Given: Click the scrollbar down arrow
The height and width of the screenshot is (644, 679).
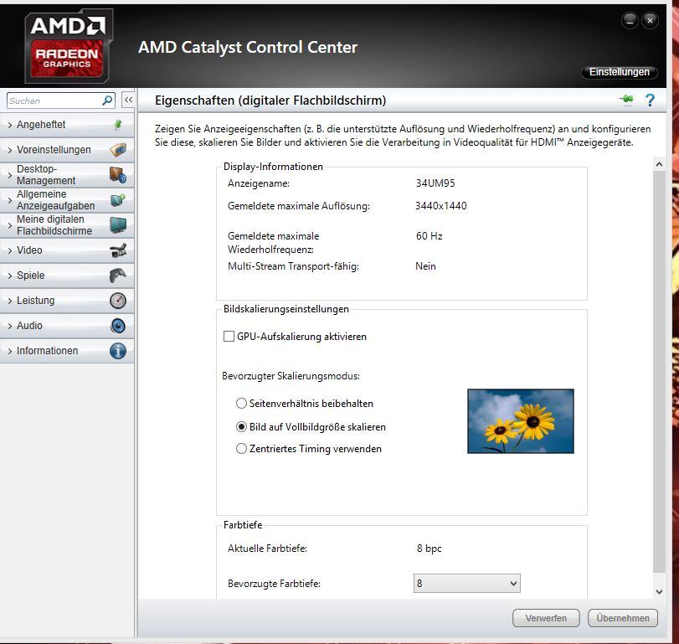Looking at the screenshot, I should tap(659, 591).
